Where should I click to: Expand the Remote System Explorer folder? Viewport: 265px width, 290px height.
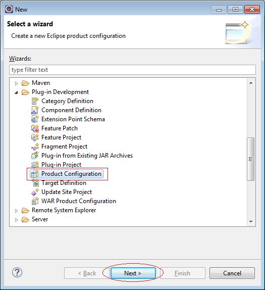coord(16,211)
